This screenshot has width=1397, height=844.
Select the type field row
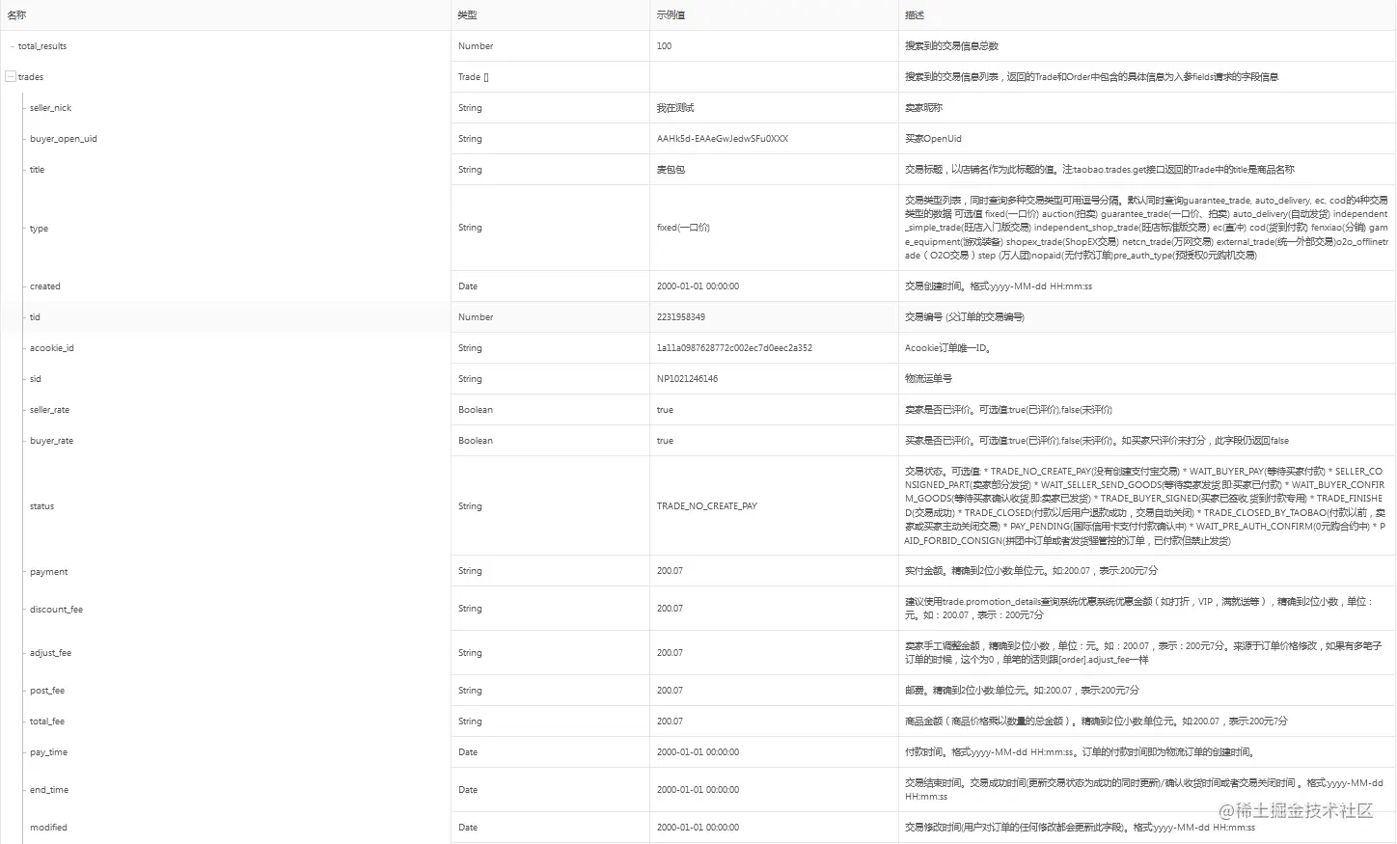point(39,228)
